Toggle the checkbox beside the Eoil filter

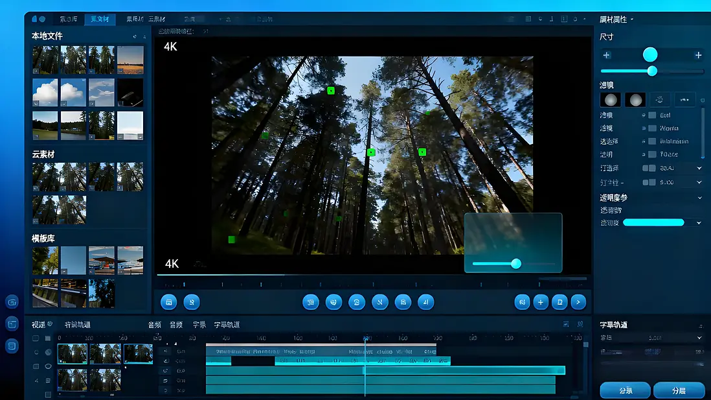click(x=652, y=115)
